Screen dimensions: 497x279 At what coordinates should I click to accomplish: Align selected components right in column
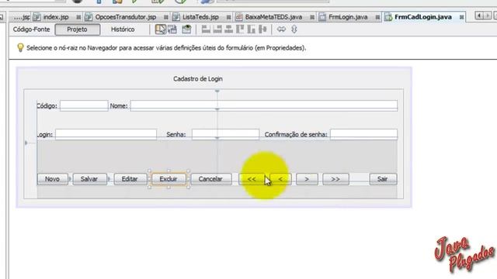coord(217,29)
